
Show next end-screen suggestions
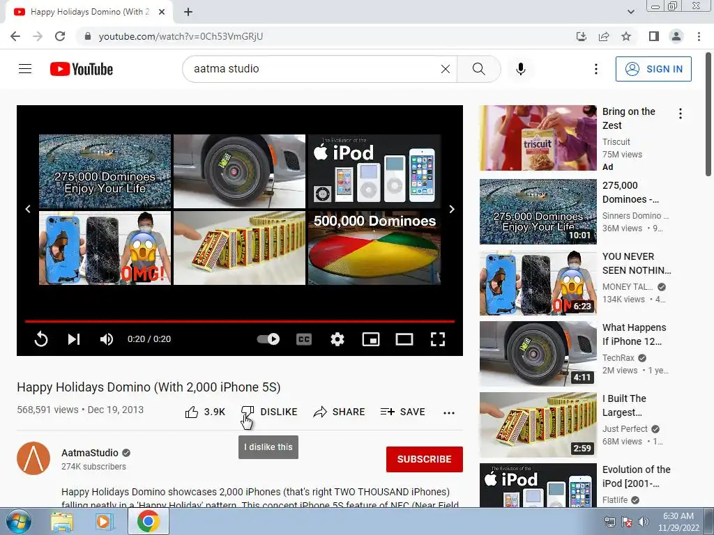point(452,209)
